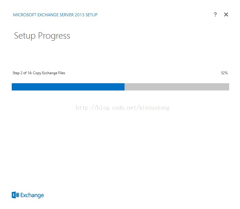
Task: Click the "Setup Progress" page heading
Action: 42,36
